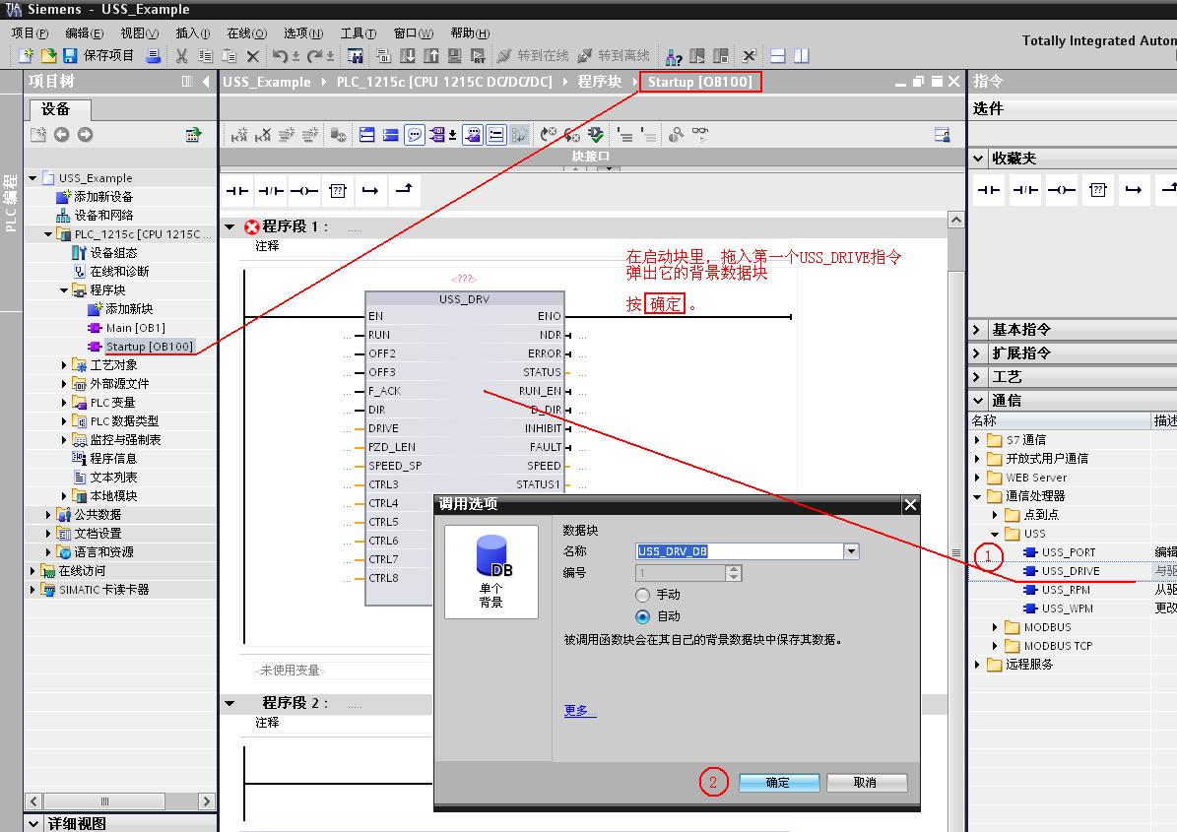The image size is (1177, 832).
Task: Open the 在线 menu
Action: click(247, 33)
